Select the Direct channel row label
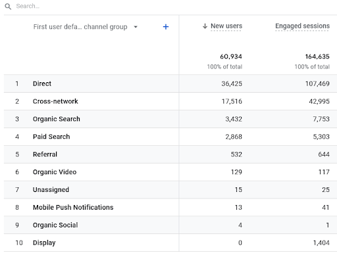This screenshot has height=257, width=337. click(x=42, y=83)
